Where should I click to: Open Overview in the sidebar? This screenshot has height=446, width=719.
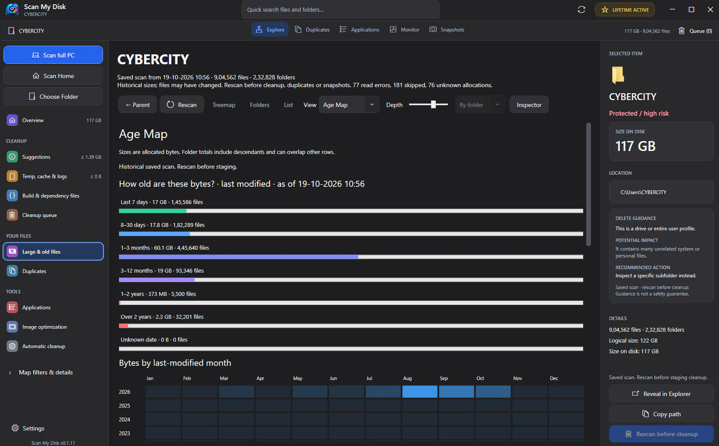53,120
